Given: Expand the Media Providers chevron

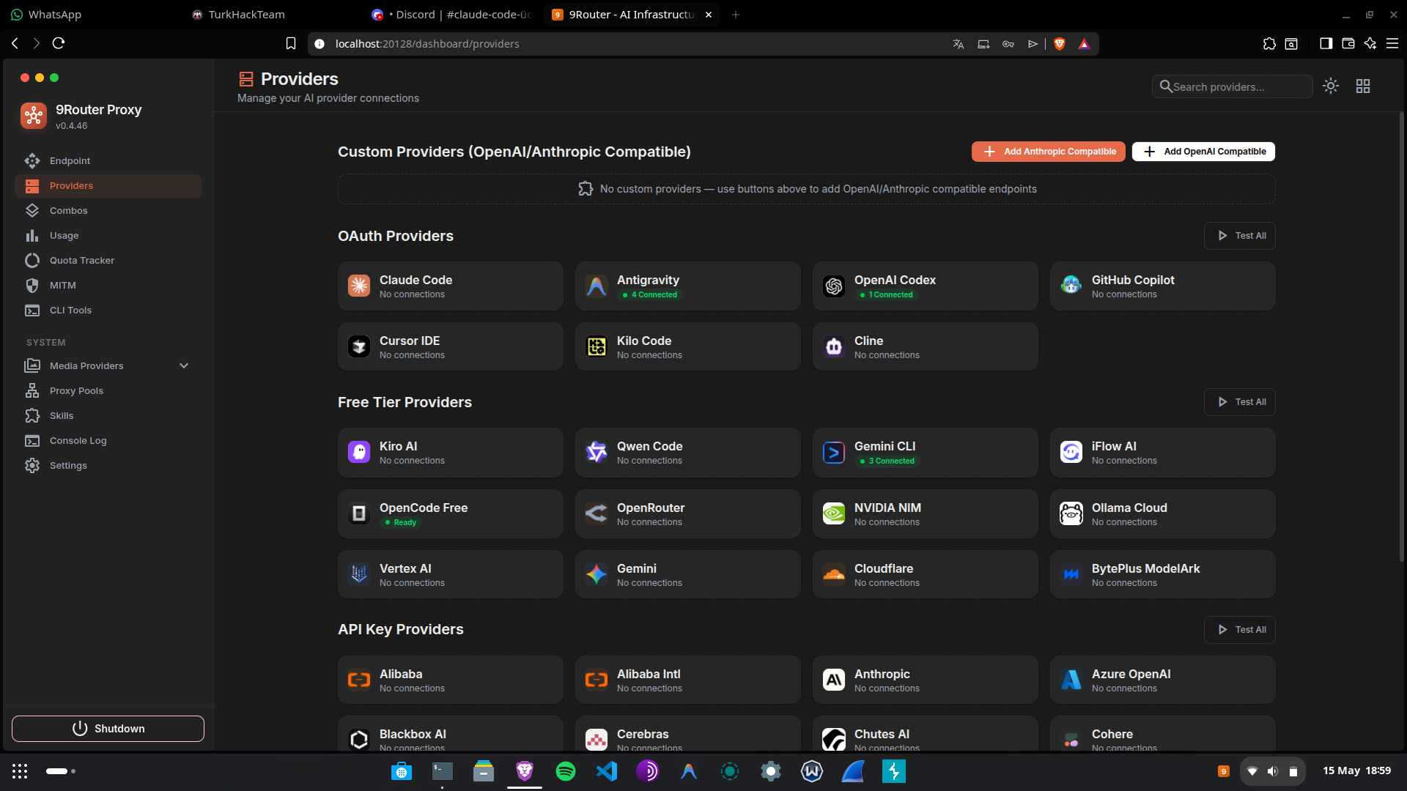Looking at the screenshot, I should pyautogui.click(x=184, y=365).
